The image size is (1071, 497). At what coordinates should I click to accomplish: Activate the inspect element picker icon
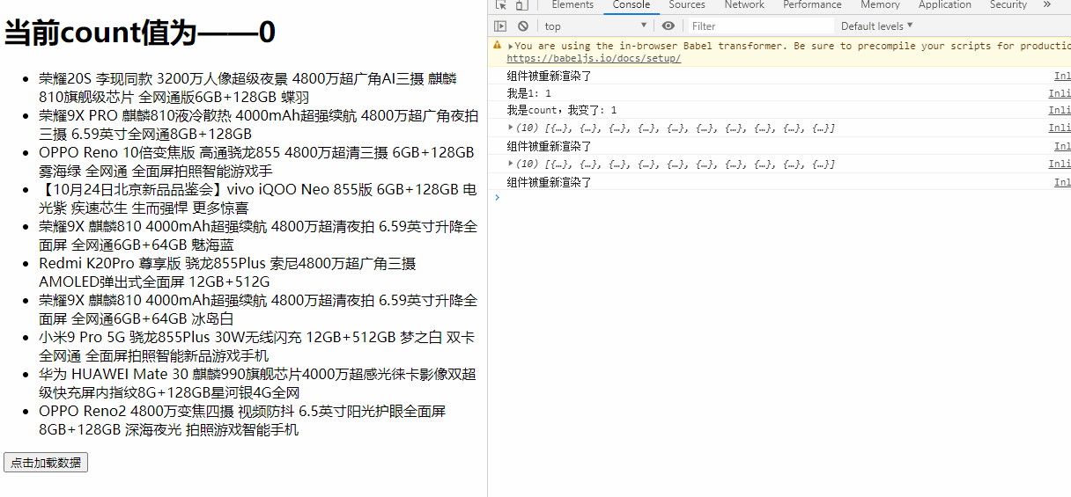click(x=500, y=5)
